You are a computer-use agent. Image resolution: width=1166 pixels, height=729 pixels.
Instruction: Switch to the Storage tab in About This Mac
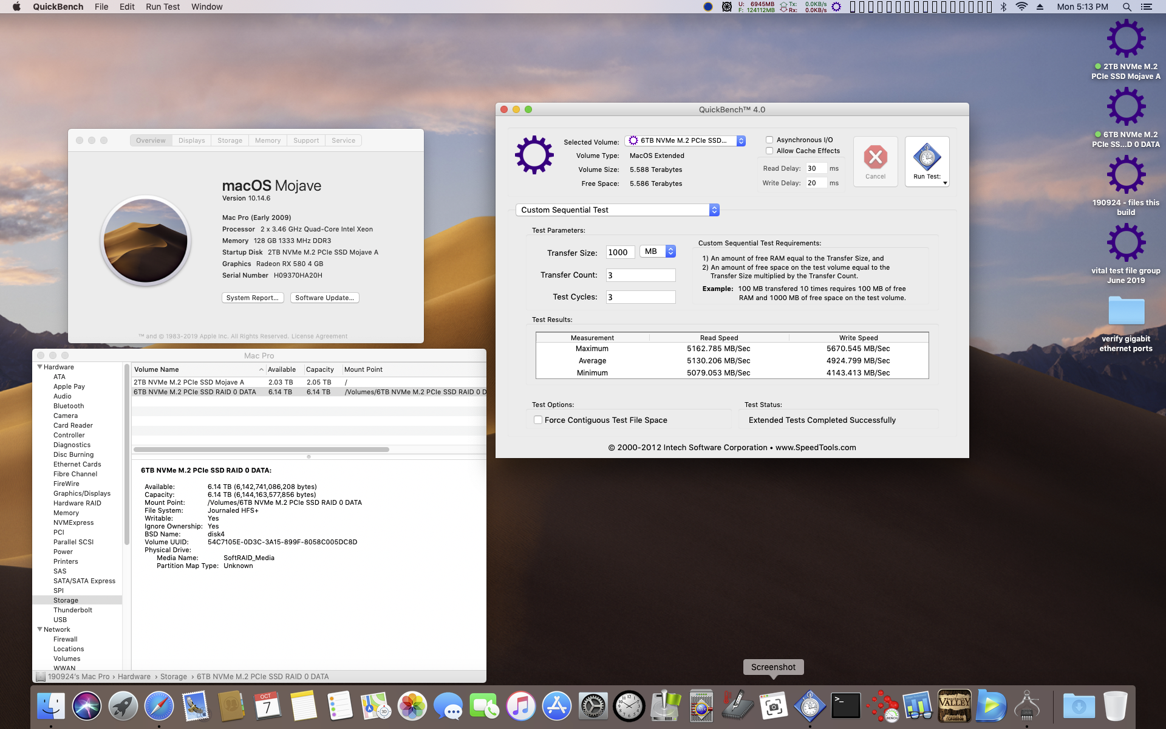click(230, 140)
